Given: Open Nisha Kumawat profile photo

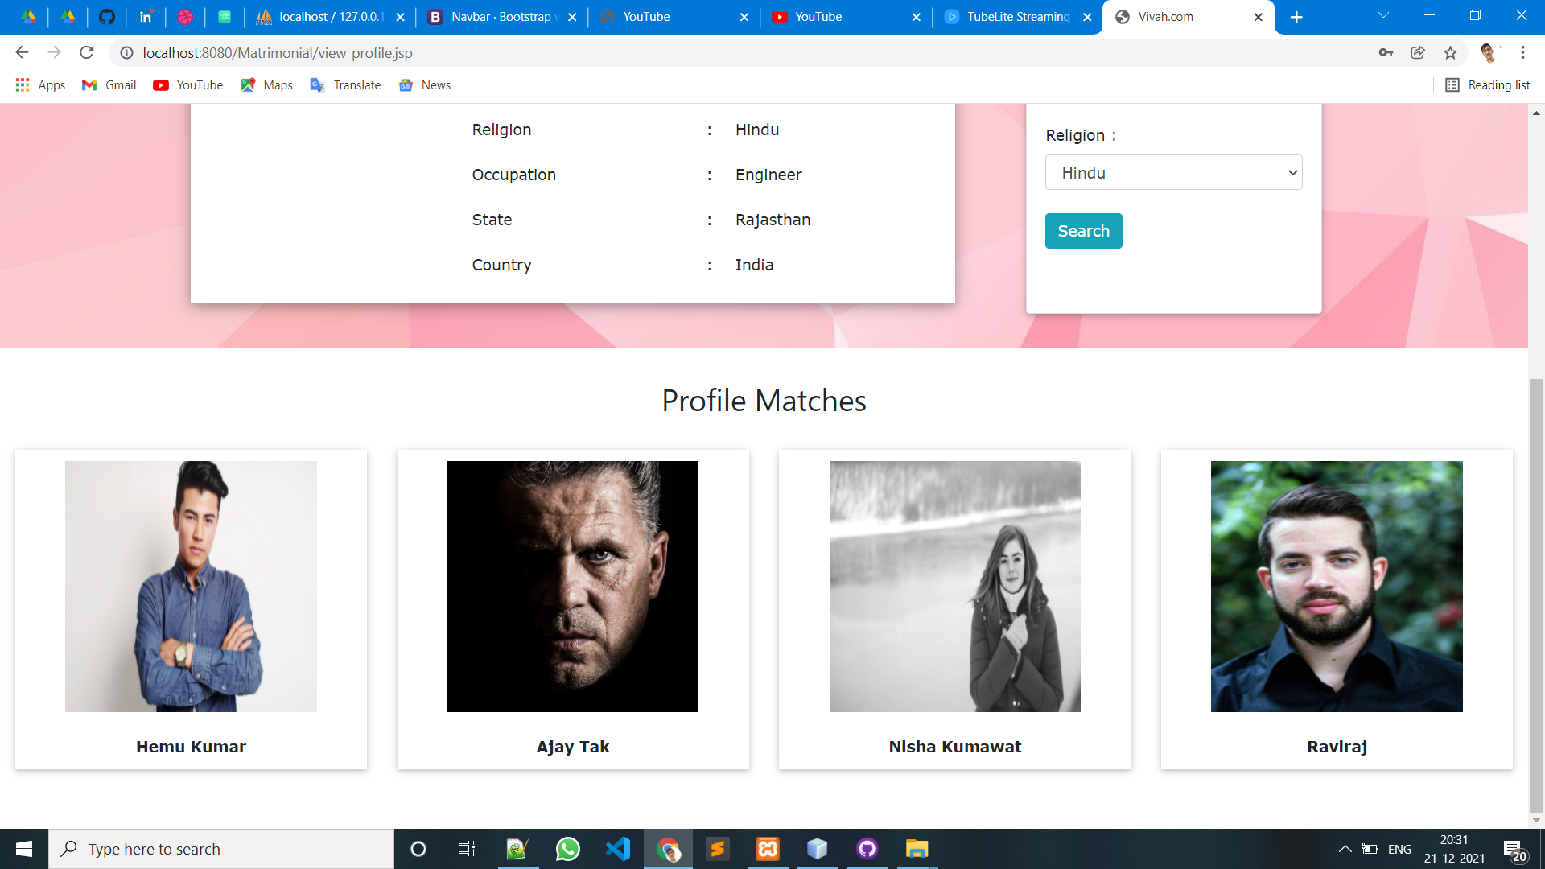Looking at the screenshot, I should click(x=954, y=587).
